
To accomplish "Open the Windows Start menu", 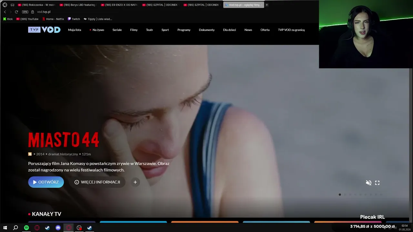I will click(x=5, y=228).
